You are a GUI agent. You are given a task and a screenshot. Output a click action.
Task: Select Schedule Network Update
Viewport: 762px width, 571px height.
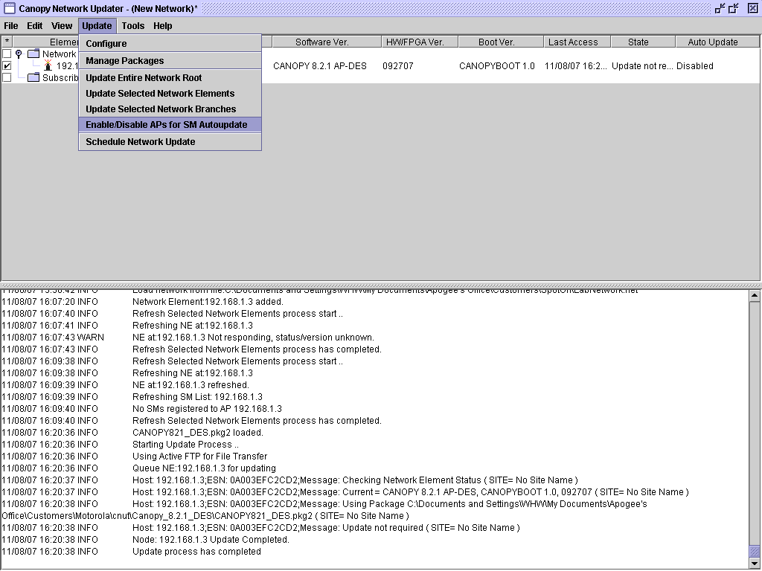[x=141, y=142]
